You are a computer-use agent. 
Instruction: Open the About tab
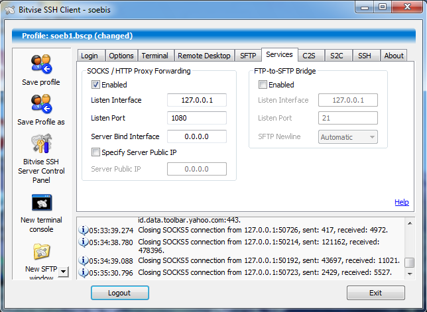click(x=394, y=56)
